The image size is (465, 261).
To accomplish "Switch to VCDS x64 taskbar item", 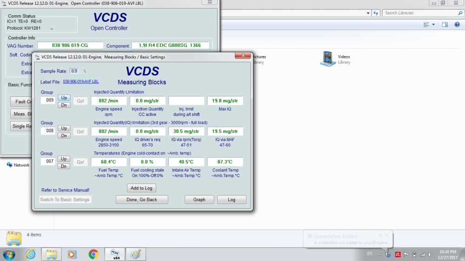I will click(x=115, y=254).
